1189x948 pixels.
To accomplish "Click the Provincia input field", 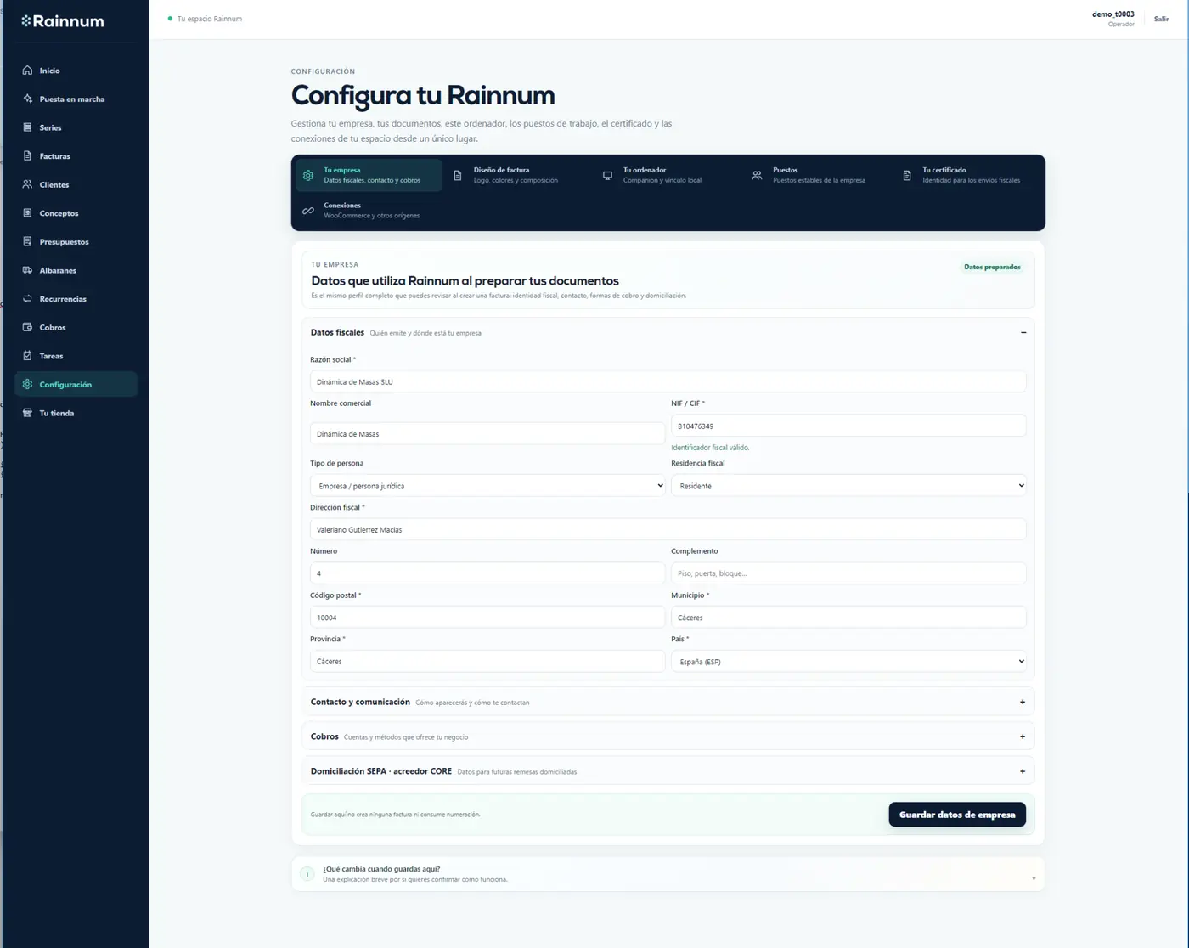I will tap(487, 661).
